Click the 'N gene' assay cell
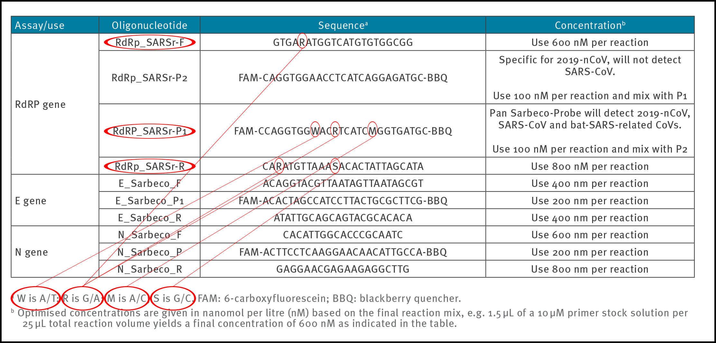 coord(32,252)
